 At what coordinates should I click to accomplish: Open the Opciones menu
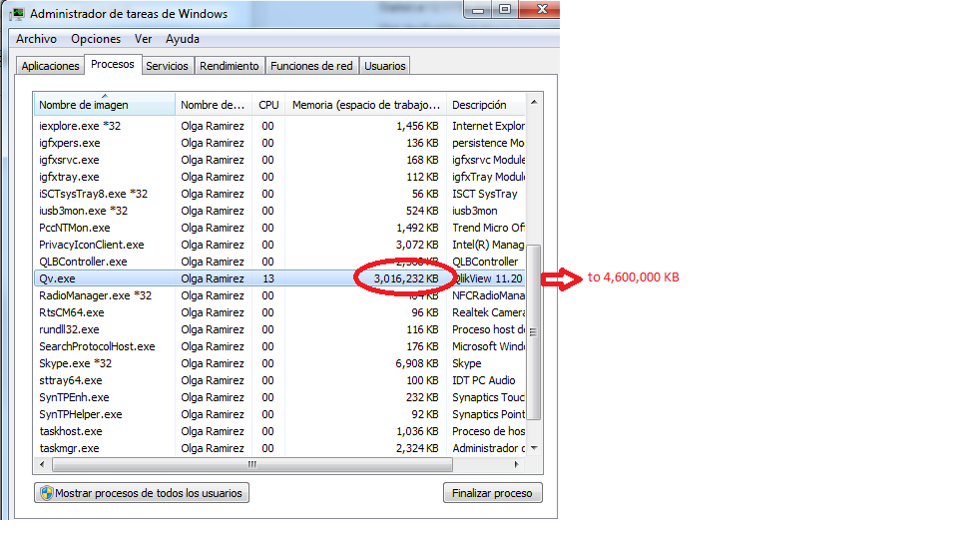(96, 39)
